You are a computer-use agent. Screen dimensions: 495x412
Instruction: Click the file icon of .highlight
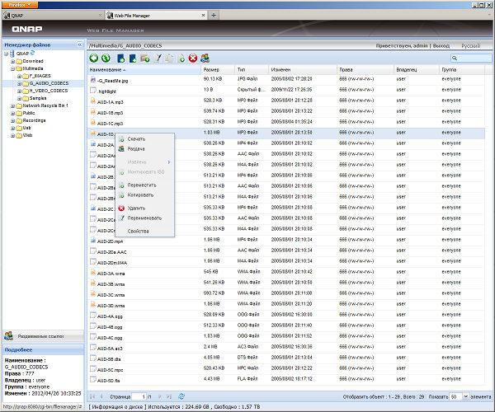(92, 91)
